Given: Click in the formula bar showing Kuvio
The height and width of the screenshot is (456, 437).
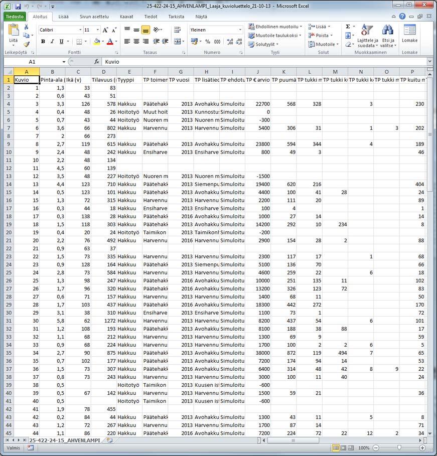Looking at the screenshot, I should pos(265,62).
